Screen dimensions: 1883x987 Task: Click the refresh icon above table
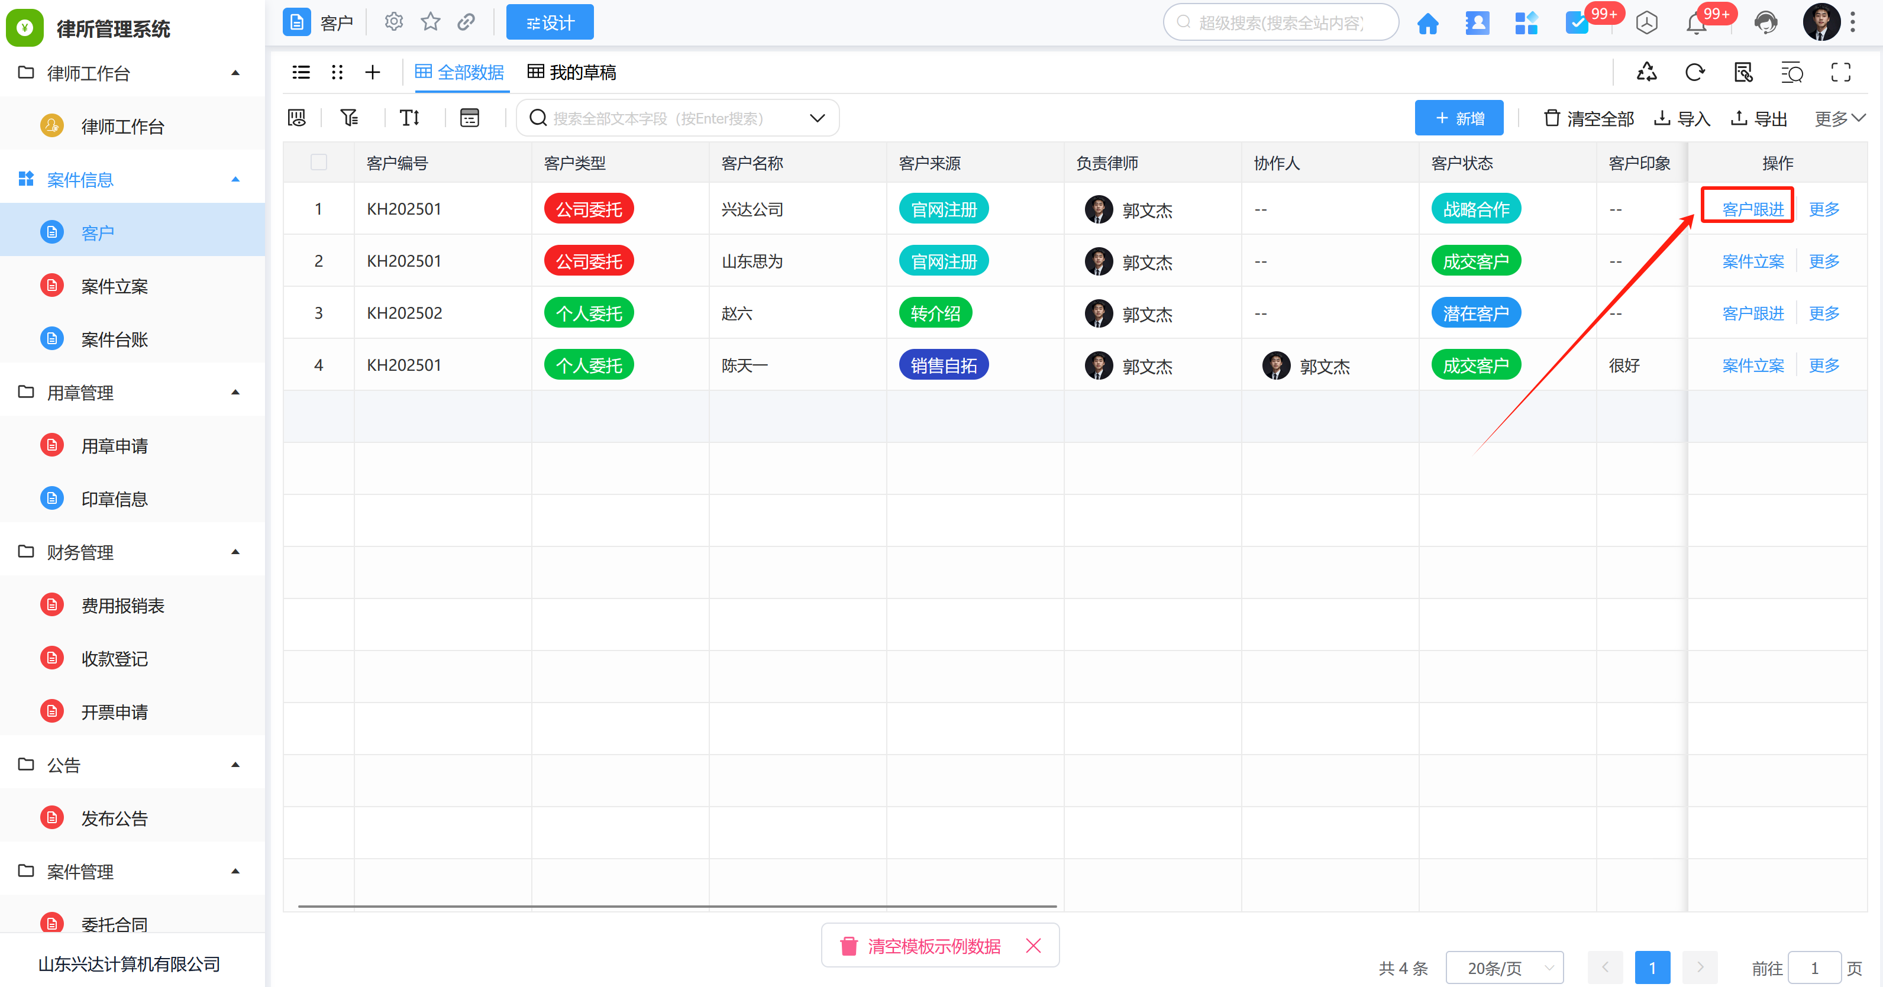(x=1694, y=72)
